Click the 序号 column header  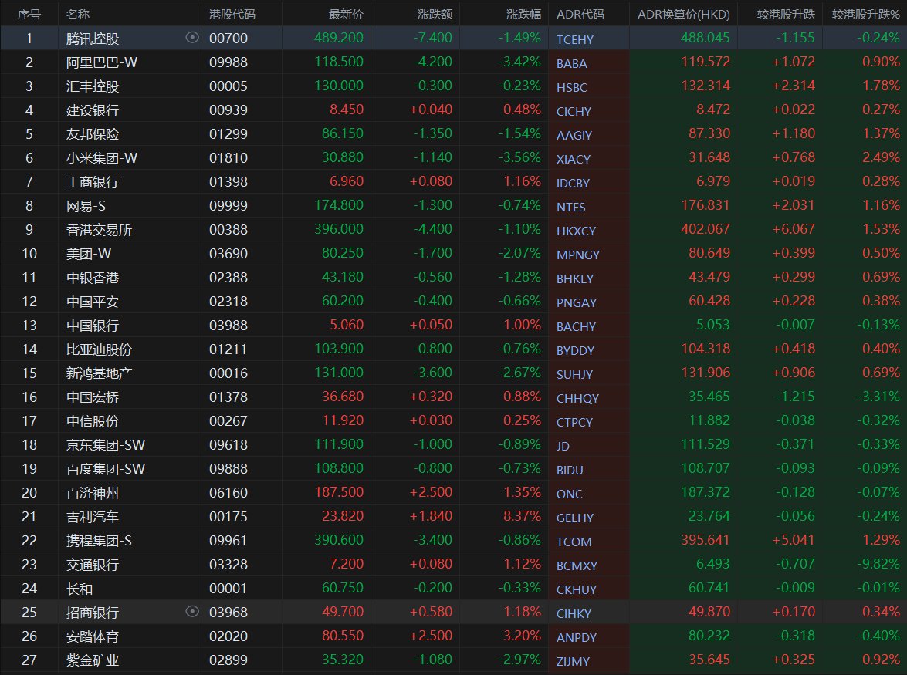(29, 14)
